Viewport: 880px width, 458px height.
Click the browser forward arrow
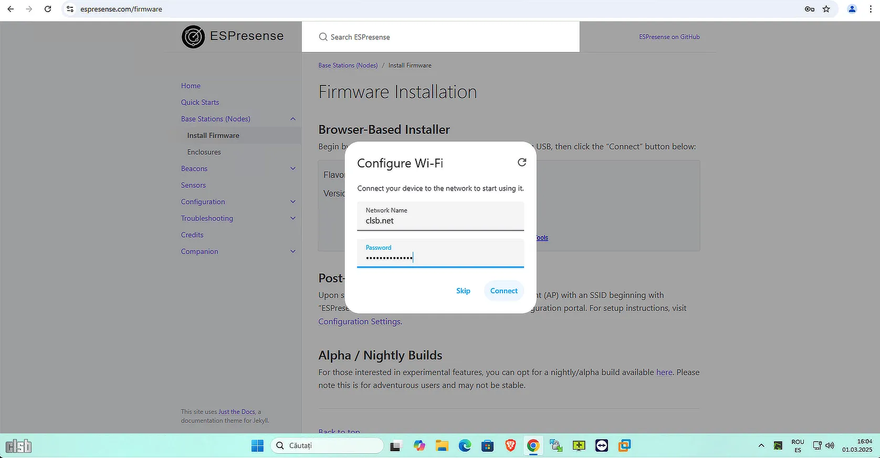point(29,9)
